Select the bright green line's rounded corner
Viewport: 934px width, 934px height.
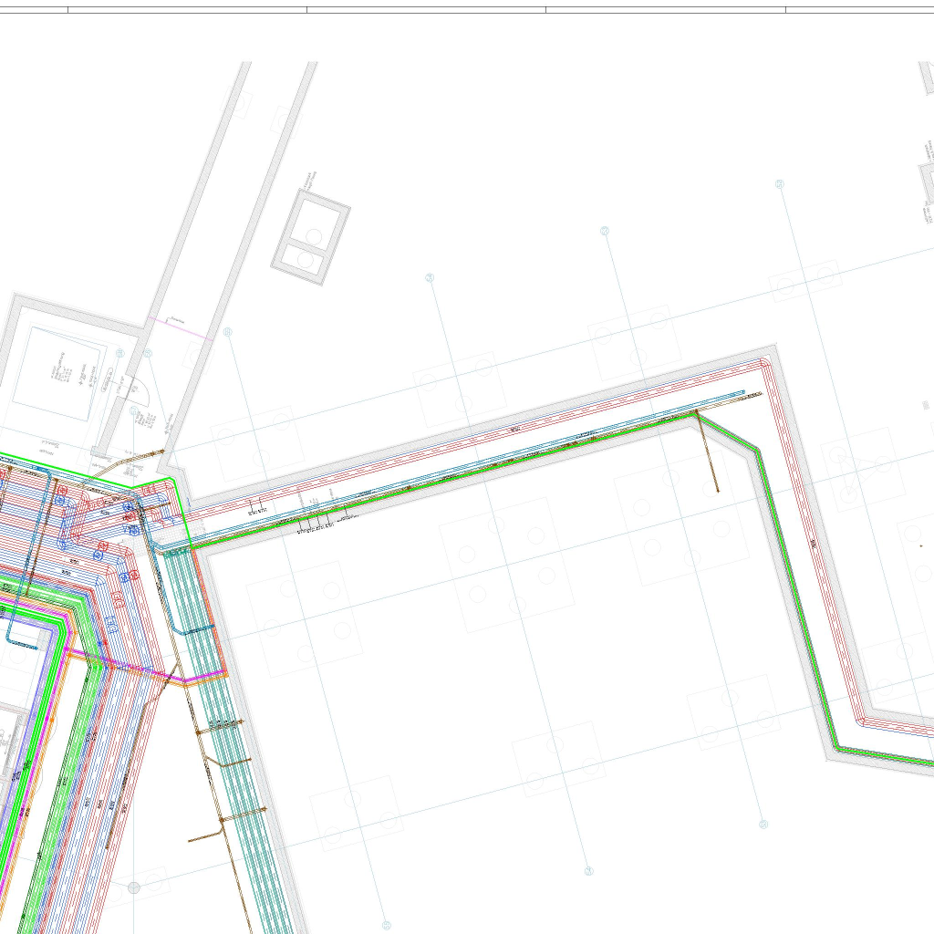point(170,480)
